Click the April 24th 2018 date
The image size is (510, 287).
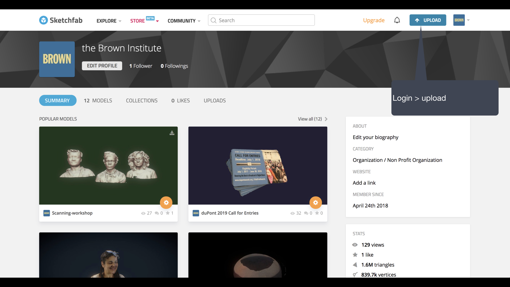point(370,206)
